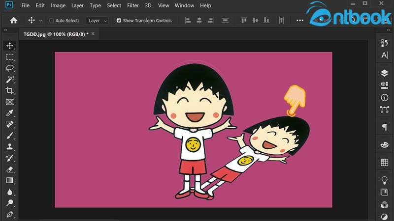Select the Clone Stamp tool
Image resolution: width=394 pixels, height=221 pixels.
pos(10,147)
